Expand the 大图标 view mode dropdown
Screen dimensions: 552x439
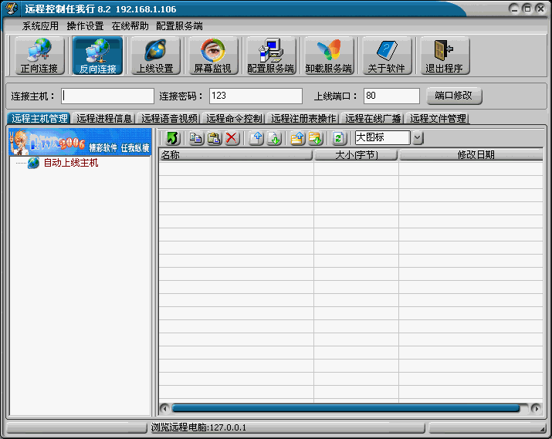(x=418, y=138)
